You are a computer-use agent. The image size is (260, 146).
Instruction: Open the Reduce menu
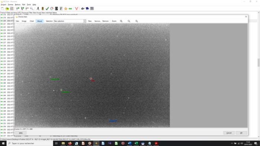(x=17, y=4)
